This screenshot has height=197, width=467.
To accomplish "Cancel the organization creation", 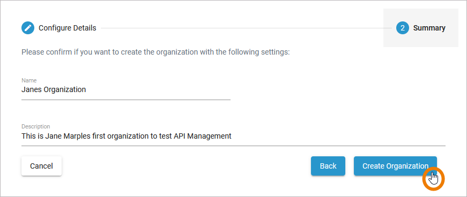I will [41, 166].
